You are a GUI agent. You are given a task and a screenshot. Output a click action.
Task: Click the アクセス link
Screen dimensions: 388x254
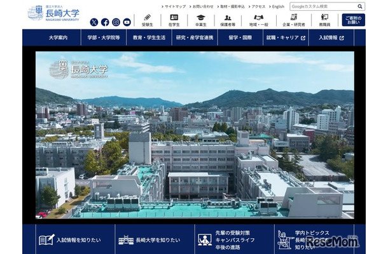pos(257,7)
